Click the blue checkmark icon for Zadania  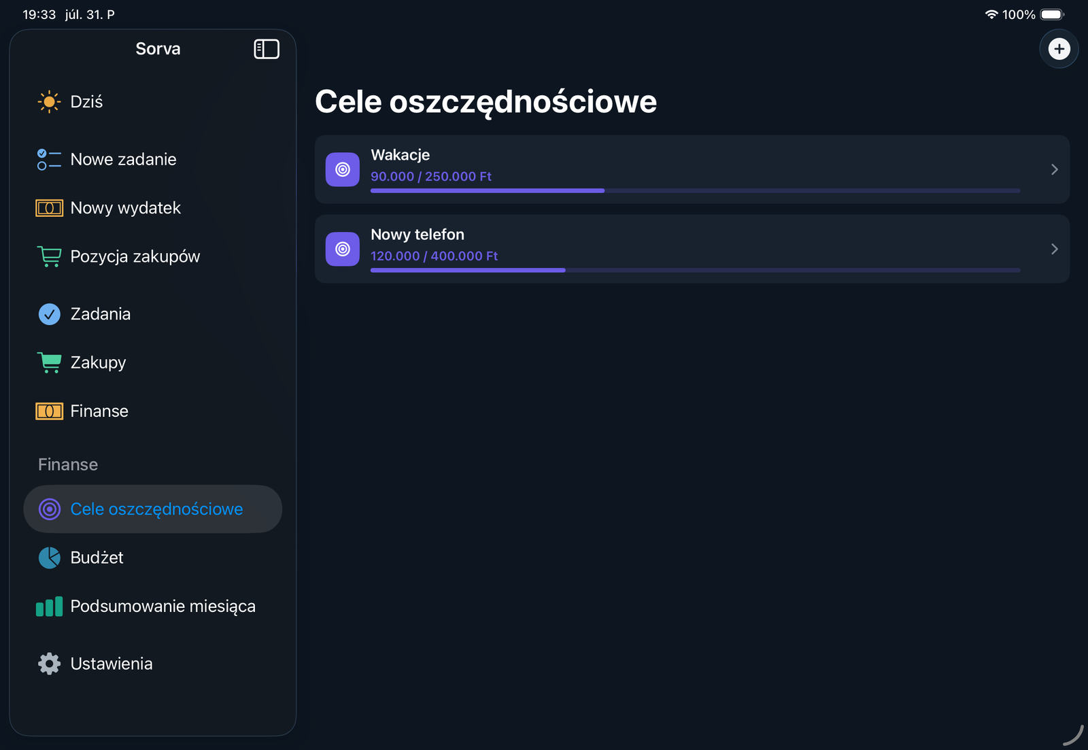coord(49,314)
